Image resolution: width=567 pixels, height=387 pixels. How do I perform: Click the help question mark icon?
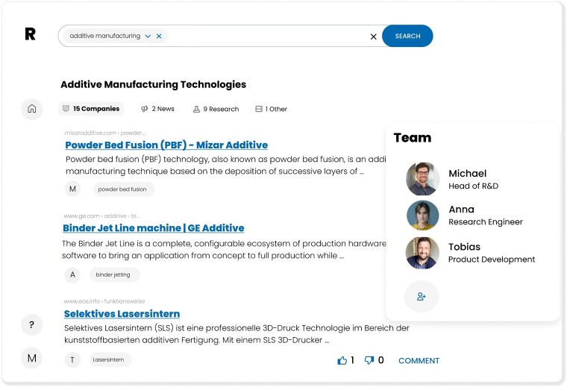click(31, 325)
